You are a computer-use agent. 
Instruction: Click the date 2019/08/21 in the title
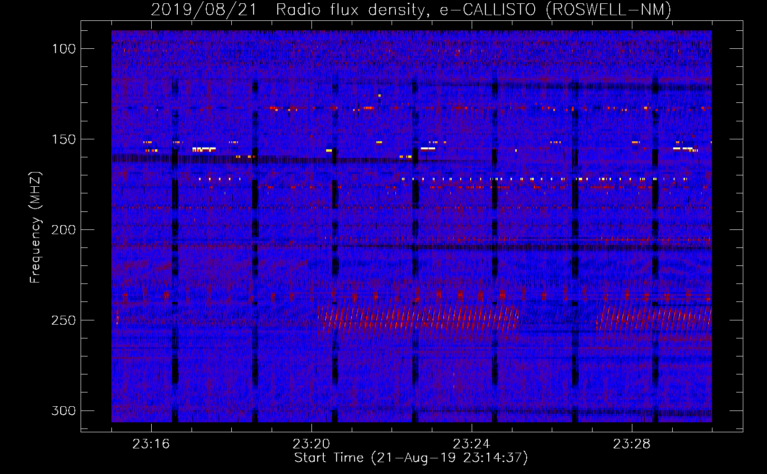click(204, 9)
